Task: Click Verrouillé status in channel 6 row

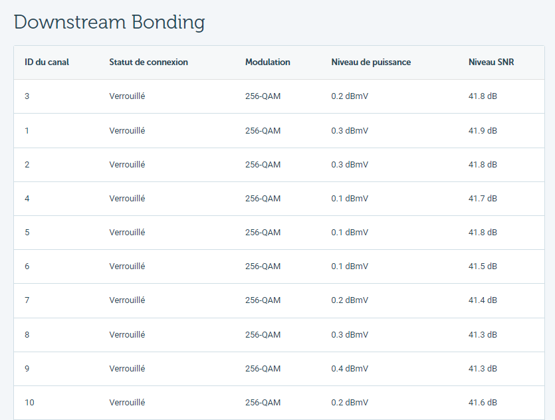Action: point(127,266)
